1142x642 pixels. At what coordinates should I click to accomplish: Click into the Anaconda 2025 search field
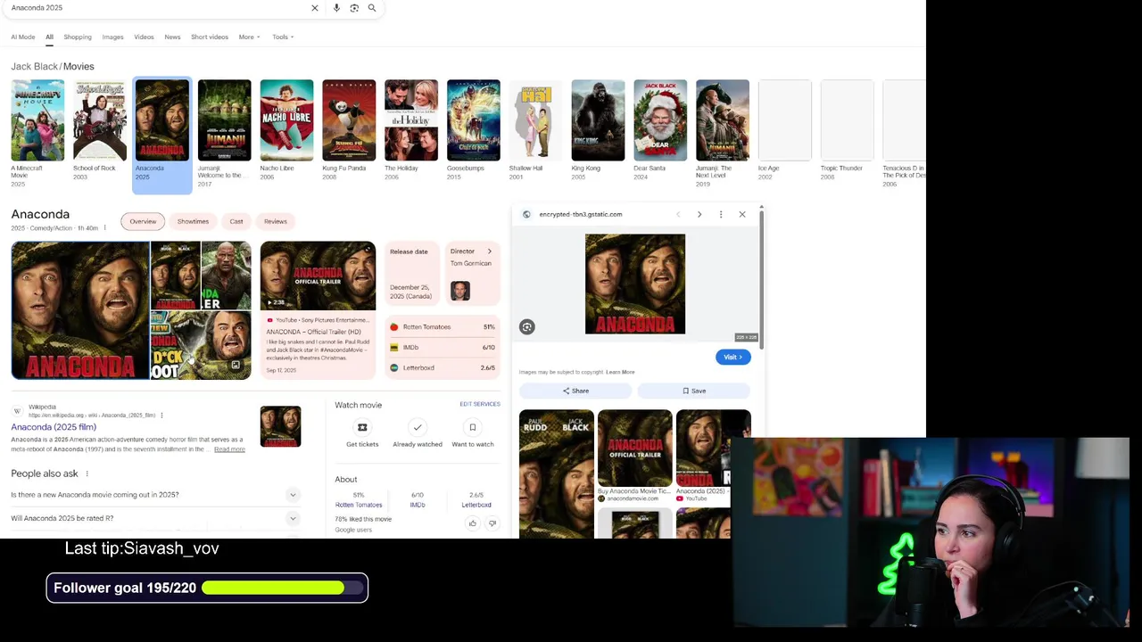[x=156, y=8]
